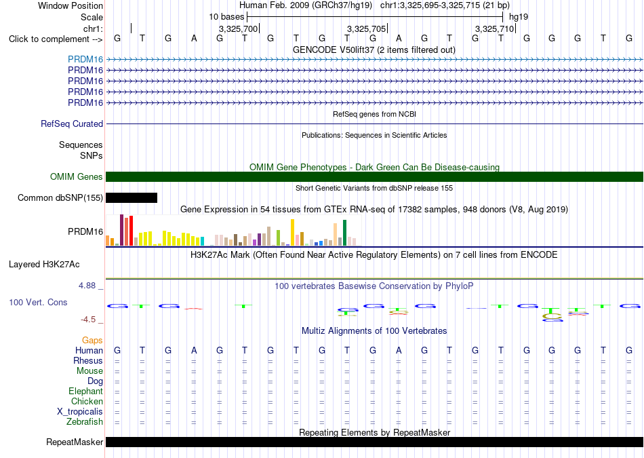Click the 'RefSeq genes from NCBI' track title

click(x=374, y=114)
